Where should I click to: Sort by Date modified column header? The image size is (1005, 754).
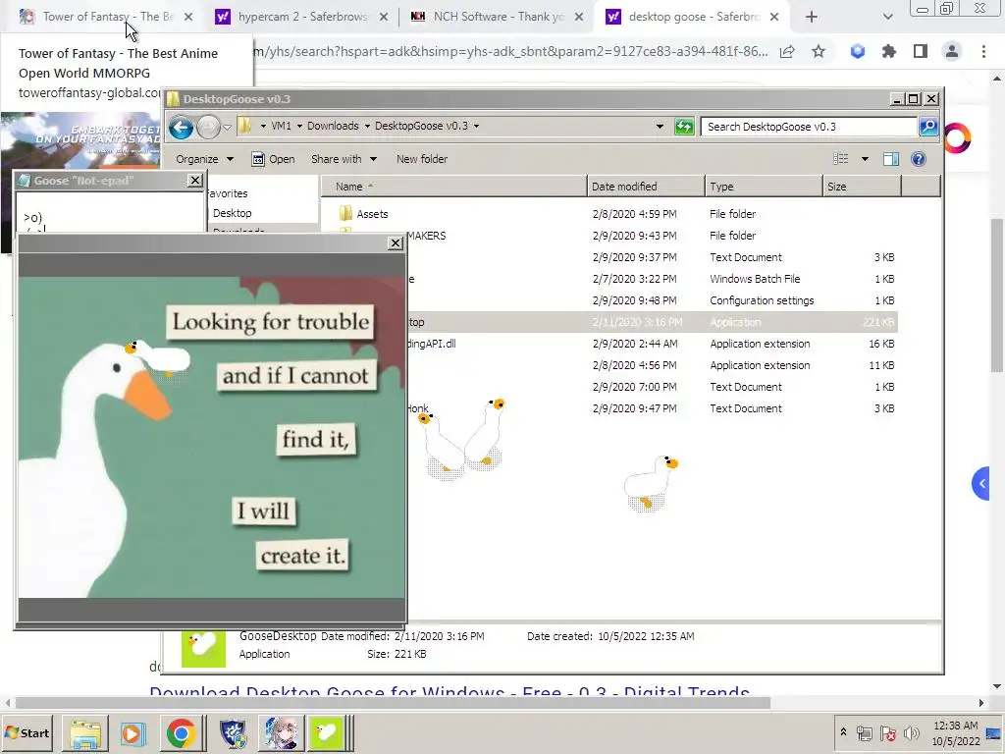pyautogui.click(x=646, y=187)
